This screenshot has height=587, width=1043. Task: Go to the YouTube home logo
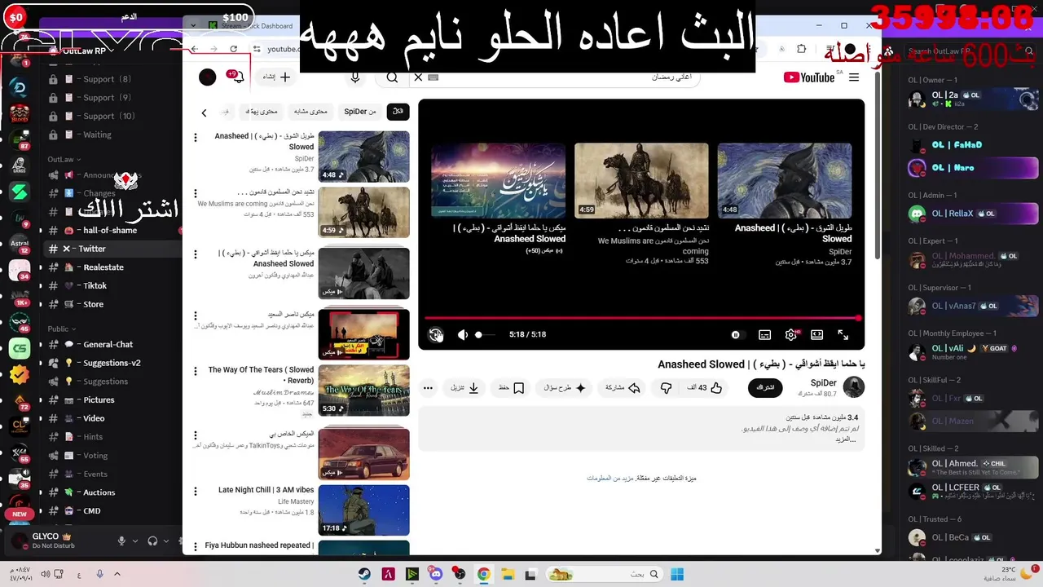(x=809, y=77)
